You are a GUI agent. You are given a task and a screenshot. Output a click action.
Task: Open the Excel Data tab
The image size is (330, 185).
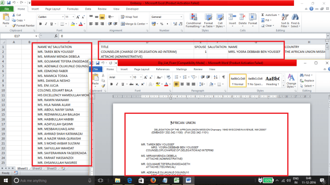(88, 9)
